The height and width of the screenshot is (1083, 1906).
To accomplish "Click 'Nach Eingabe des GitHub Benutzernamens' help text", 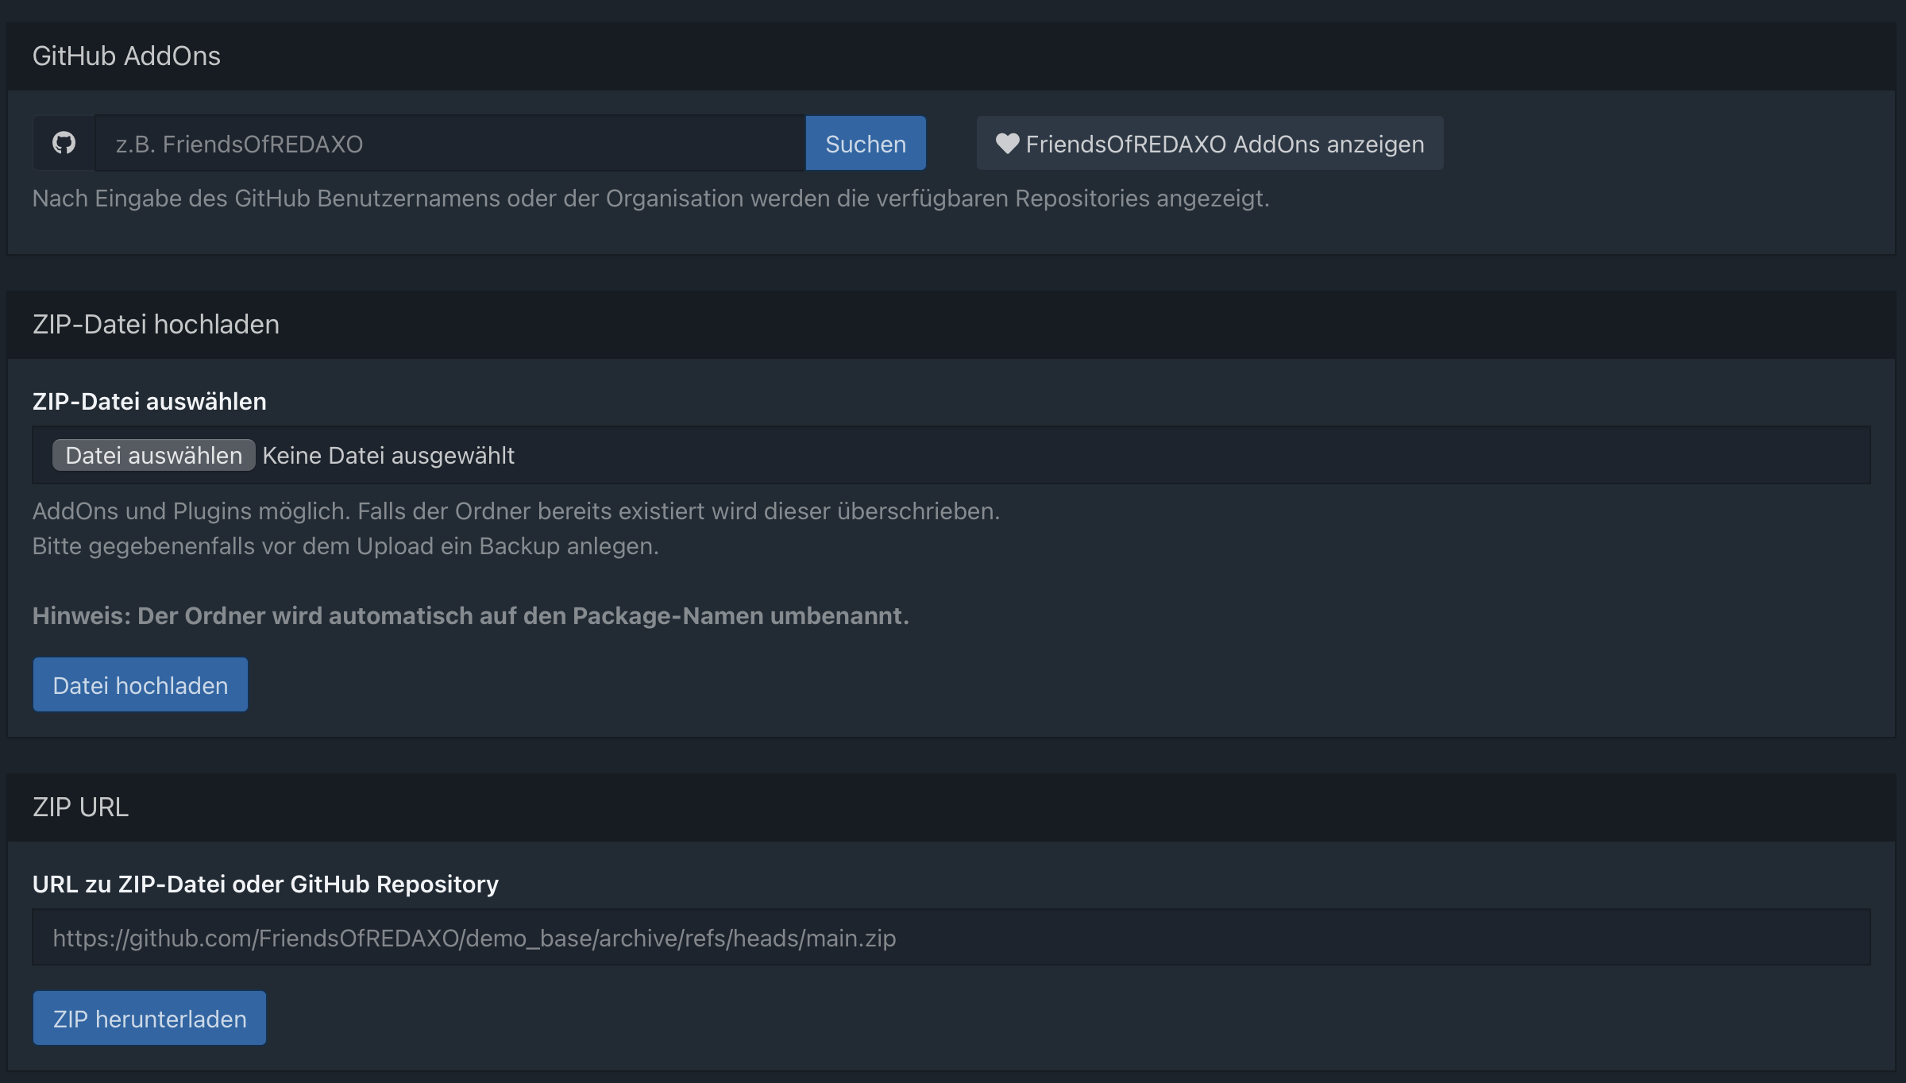I will coord(651,198).
